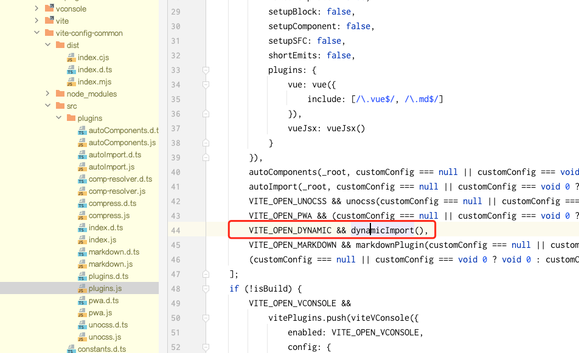Open autoImport.js file
The height and width of the screenshot is (353, 579).
click(x=111, y=166)
